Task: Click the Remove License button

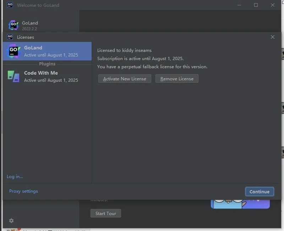Action: [x=177, y=79]
